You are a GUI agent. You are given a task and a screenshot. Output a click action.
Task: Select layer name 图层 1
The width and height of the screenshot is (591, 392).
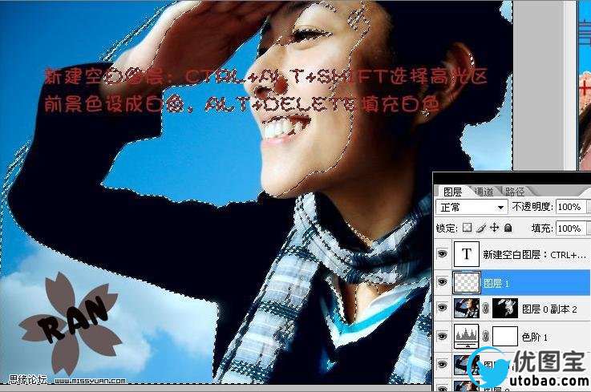(x=496, y=283)
